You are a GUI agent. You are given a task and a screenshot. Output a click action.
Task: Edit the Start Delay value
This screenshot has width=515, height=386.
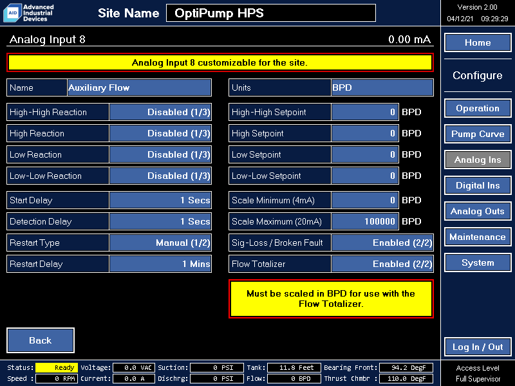coord(160,200)
